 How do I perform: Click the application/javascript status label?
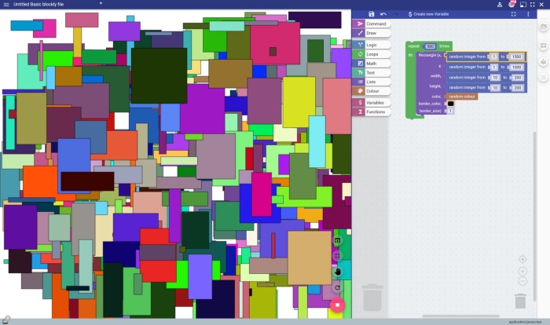525,322
